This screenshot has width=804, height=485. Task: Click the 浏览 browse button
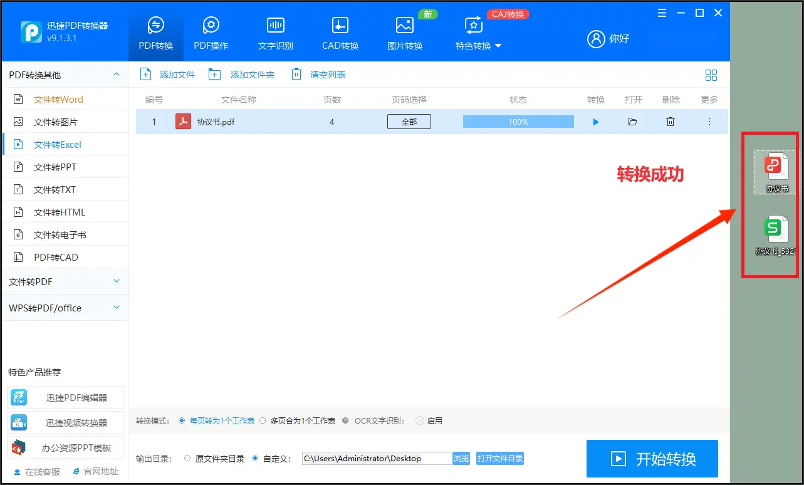click(x=461, y=459)
